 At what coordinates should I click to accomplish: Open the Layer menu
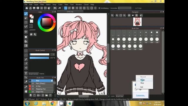(x=36, y=5)
